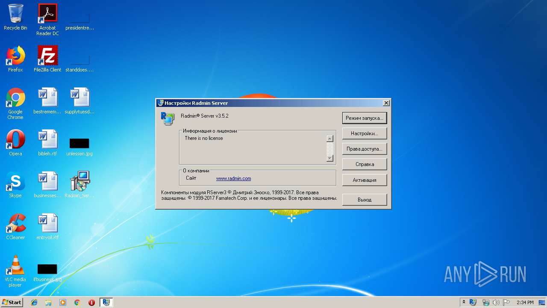
Task: Open the Start menu
Action: coord(12,302)
